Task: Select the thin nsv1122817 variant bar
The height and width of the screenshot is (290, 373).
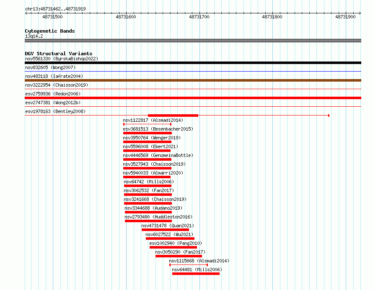Action: [147, 124]
